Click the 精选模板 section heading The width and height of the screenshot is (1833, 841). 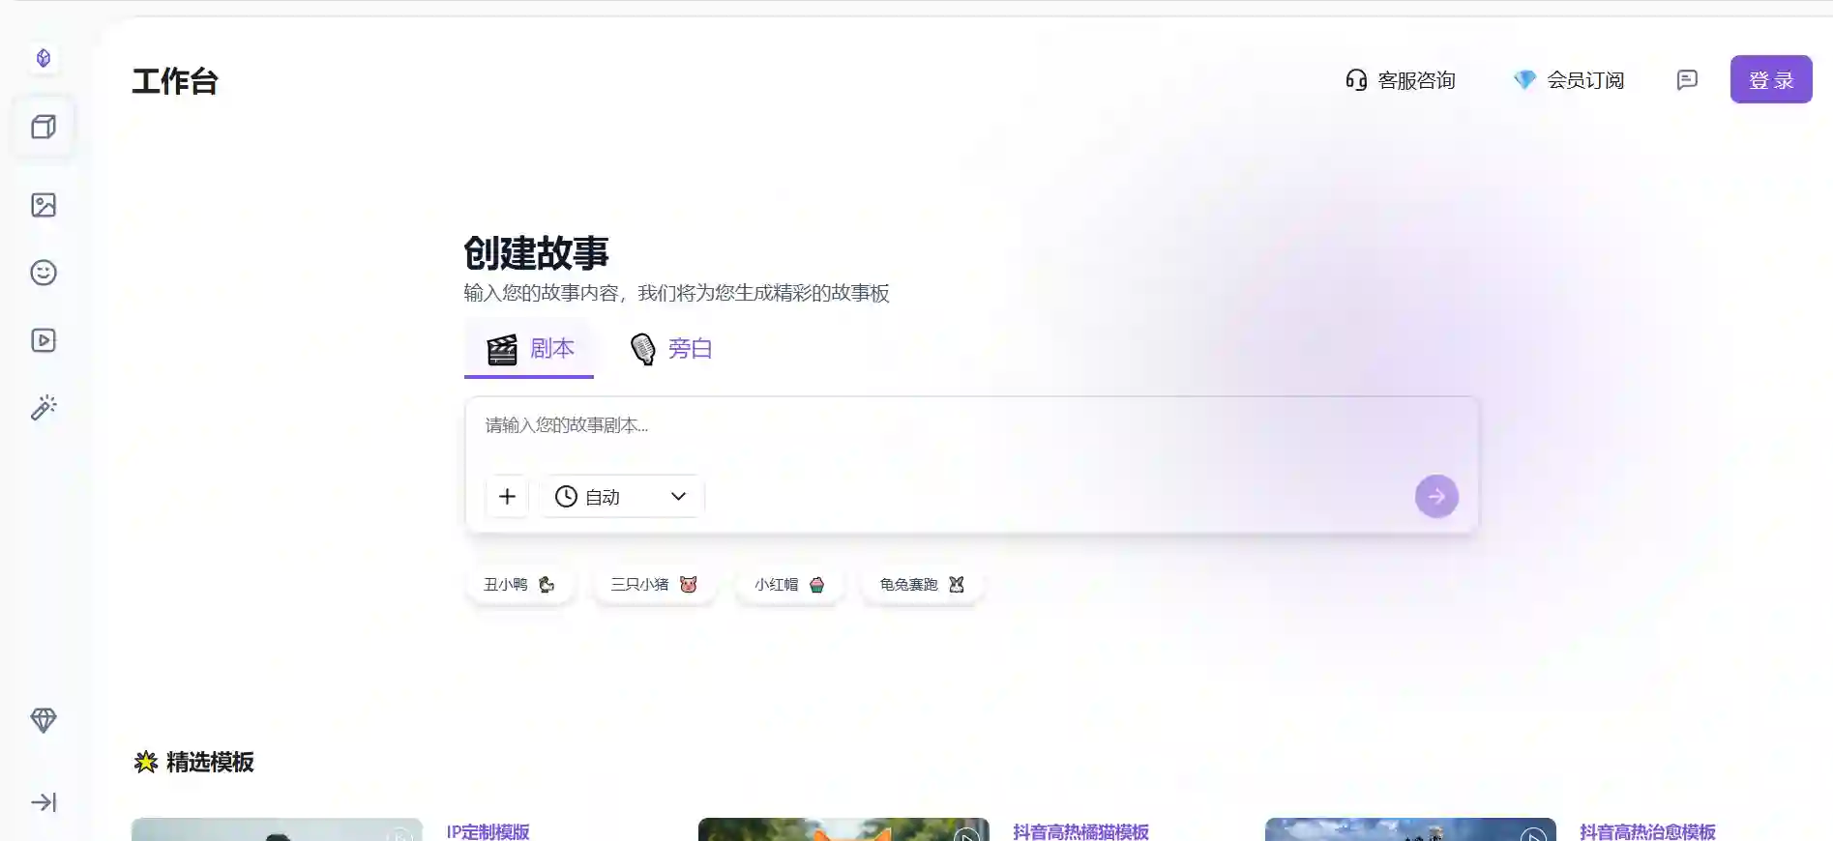[210, 763]
